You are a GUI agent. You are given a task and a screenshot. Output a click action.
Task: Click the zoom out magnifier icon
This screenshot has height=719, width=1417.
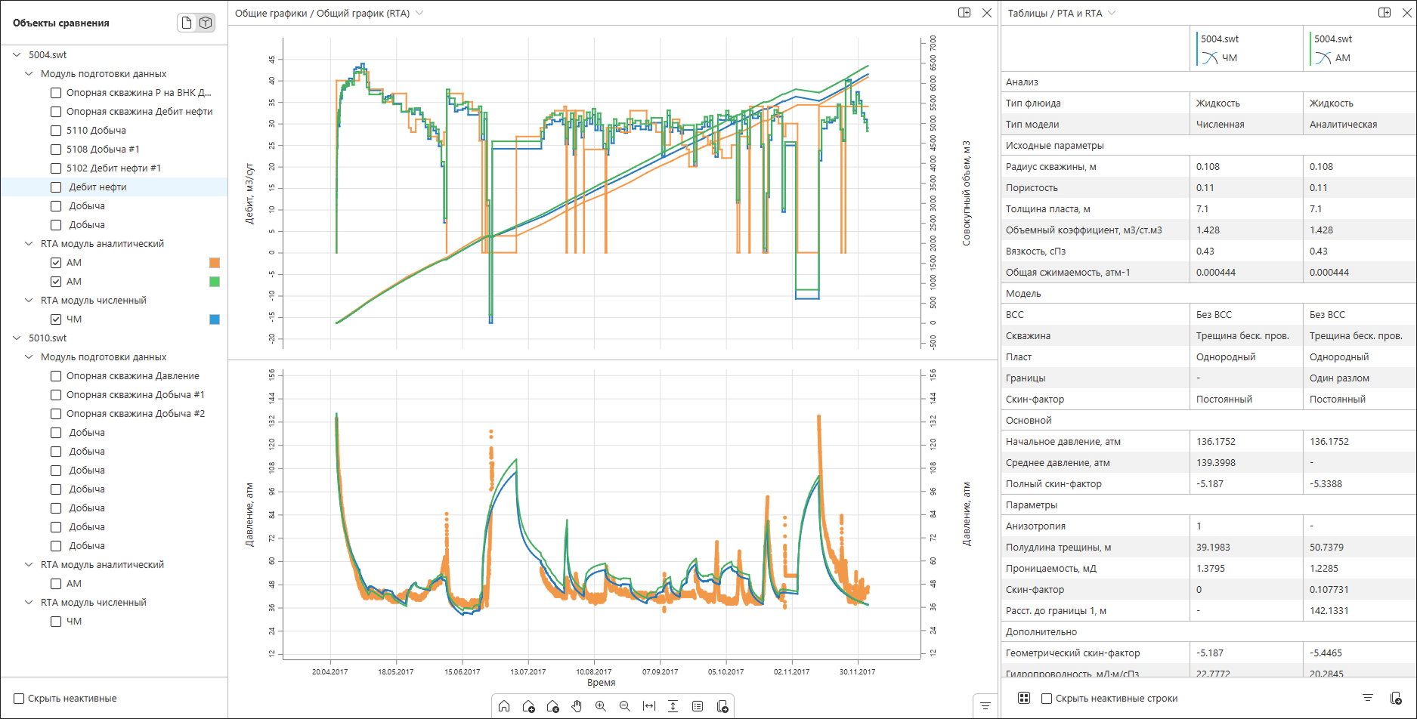625,706
